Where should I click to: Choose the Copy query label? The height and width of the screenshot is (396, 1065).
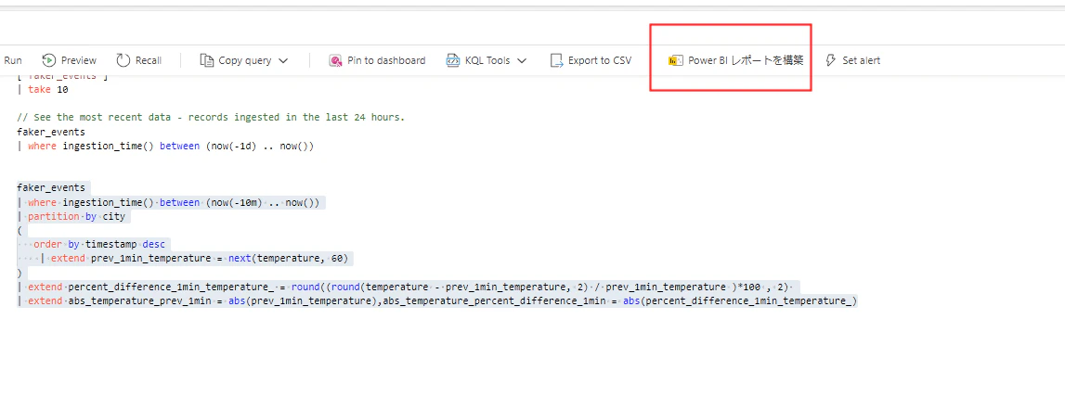click(244, 60)
